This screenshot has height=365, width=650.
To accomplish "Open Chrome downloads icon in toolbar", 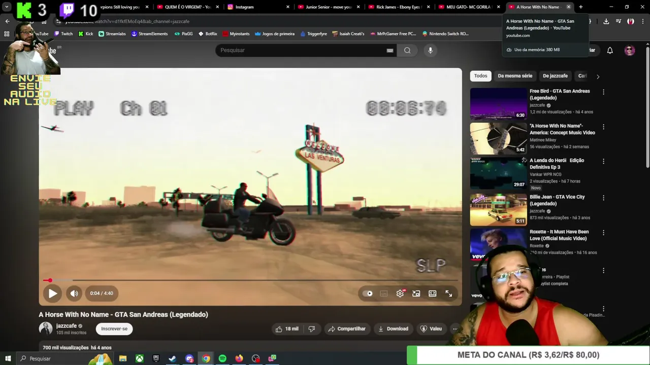I will (x=606, y=21).
